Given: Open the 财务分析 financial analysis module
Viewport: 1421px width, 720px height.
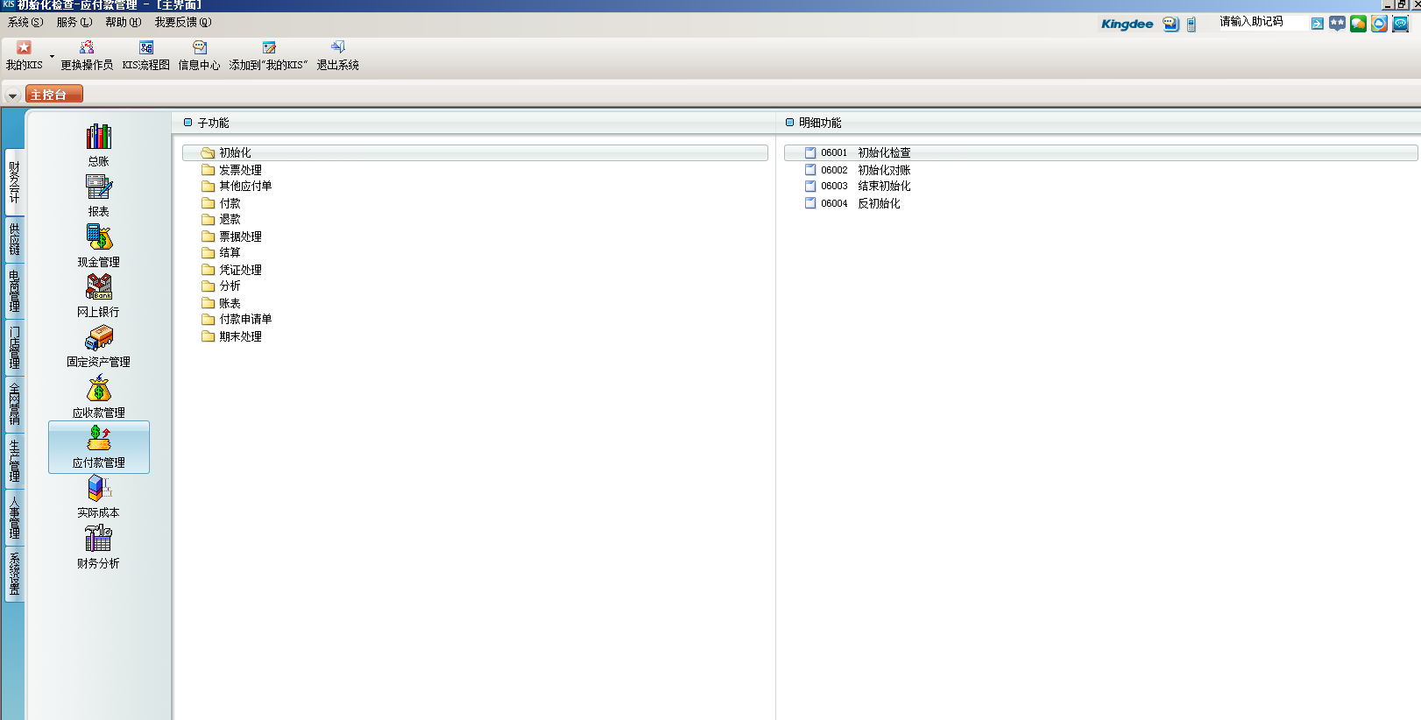Looking at the screenshot, I should pos(98,547).
